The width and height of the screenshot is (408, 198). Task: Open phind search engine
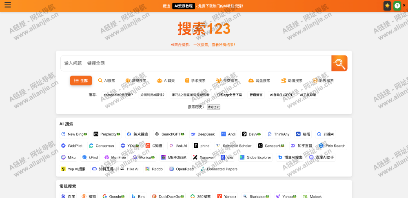(x=202, y=146)
